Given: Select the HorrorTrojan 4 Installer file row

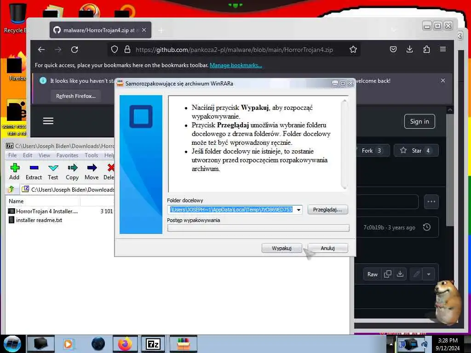Looking at the screenshot, I should (60, 211).
